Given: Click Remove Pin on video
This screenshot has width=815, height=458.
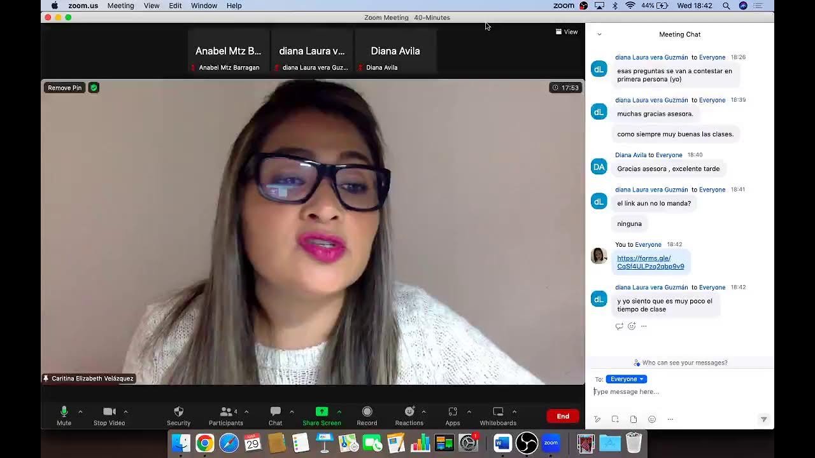Looking at the screenshot, I should (64, 88).
